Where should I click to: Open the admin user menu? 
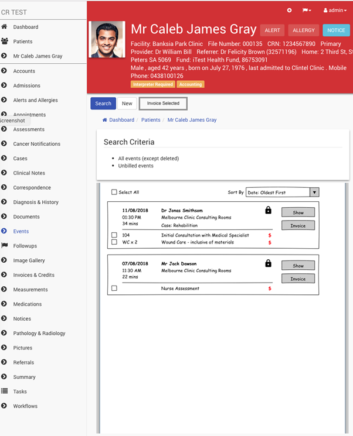[x=335, y=11]
